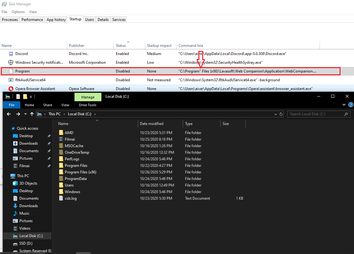
Task: Open Downloads under Quick access
Action: [x=28, y=143]
